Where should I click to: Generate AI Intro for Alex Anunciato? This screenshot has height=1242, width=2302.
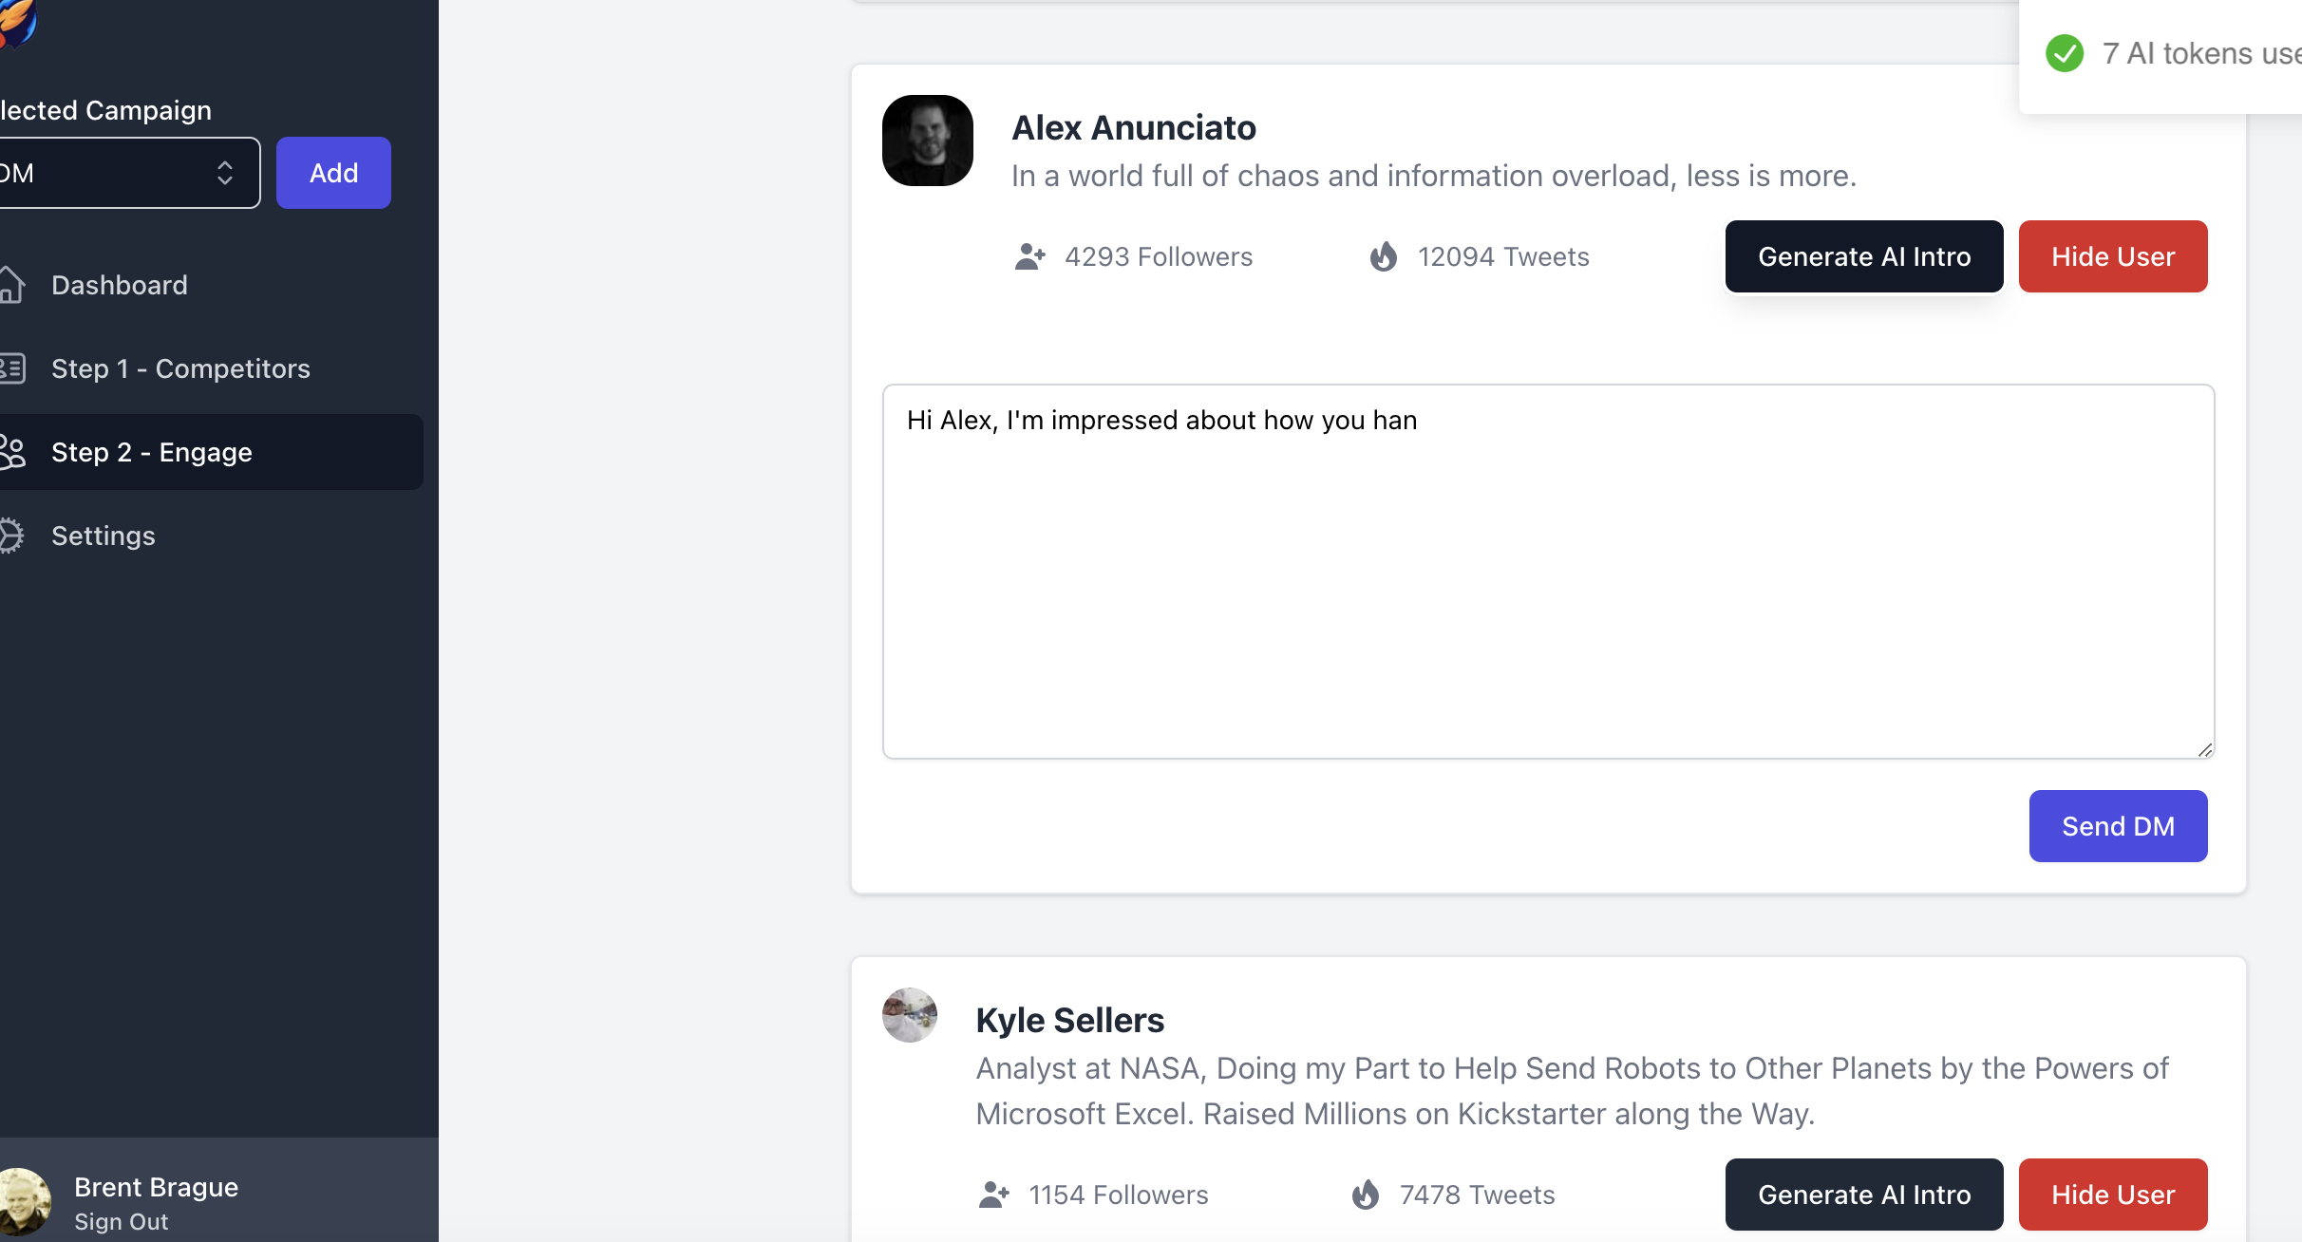coord(1863,256)
